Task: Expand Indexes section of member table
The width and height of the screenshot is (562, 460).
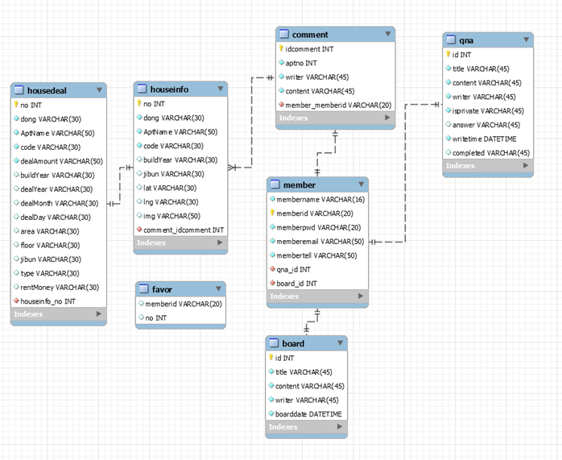Action: coord(361,296)
